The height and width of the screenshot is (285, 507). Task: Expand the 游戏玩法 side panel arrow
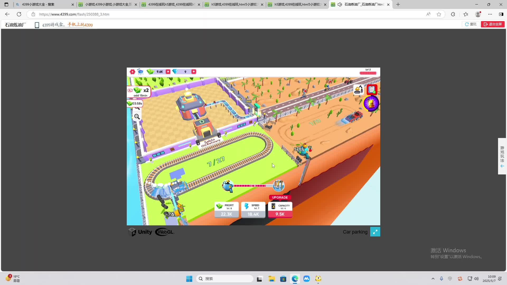pos(502,166)
